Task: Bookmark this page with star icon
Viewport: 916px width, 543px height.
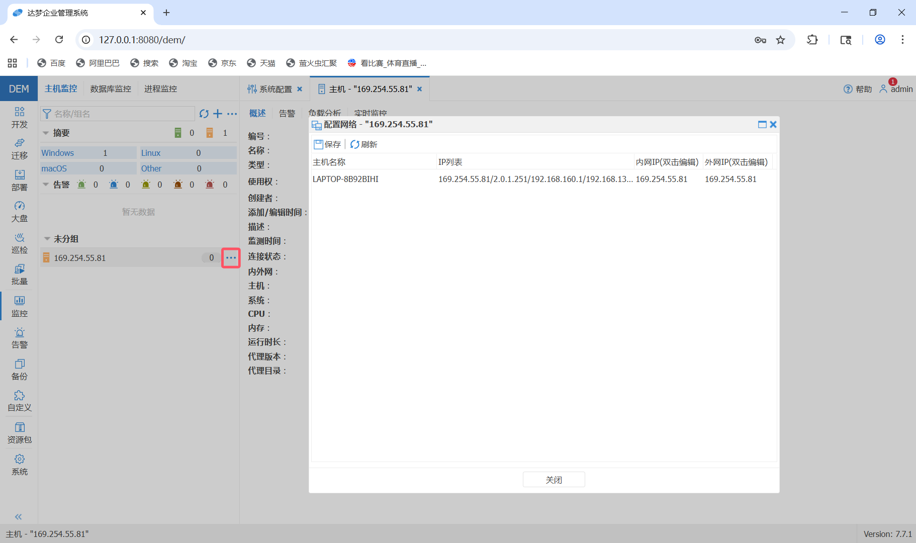Action: pyautogui.click(x=780, y=40)
